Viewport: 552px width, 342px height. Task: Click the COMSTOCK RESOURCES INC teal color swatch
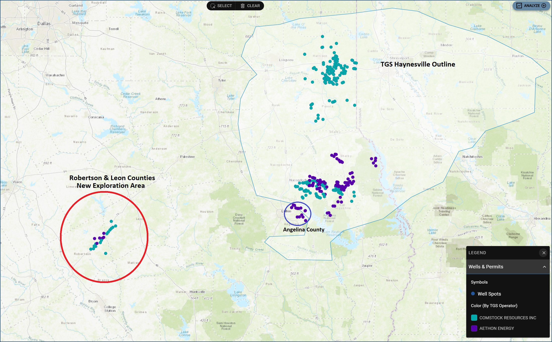(x=474, y=318)
